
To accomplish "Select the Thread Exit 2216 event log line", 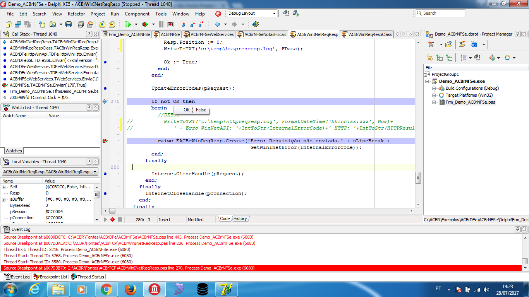I will tap(67, 249).
